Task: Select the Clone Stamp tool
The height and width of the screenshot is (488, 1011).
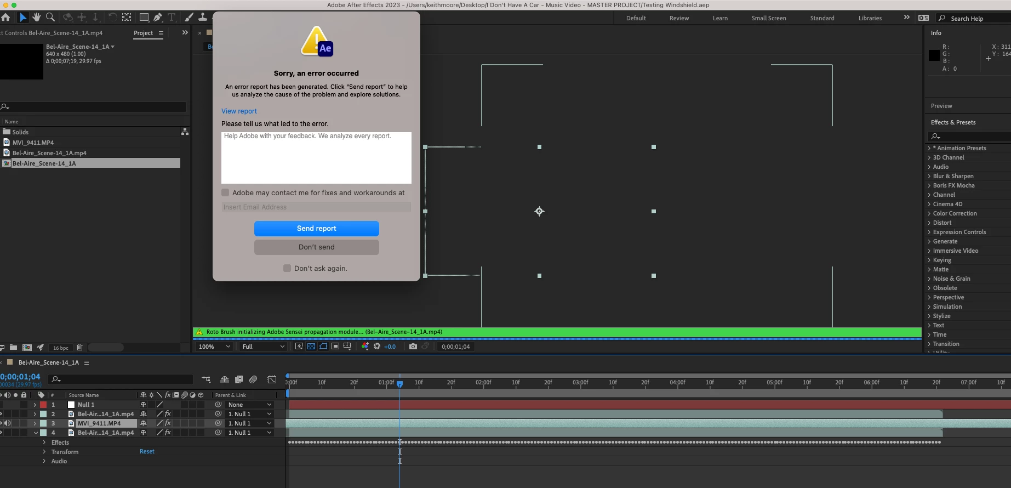Action: [202, 18]
